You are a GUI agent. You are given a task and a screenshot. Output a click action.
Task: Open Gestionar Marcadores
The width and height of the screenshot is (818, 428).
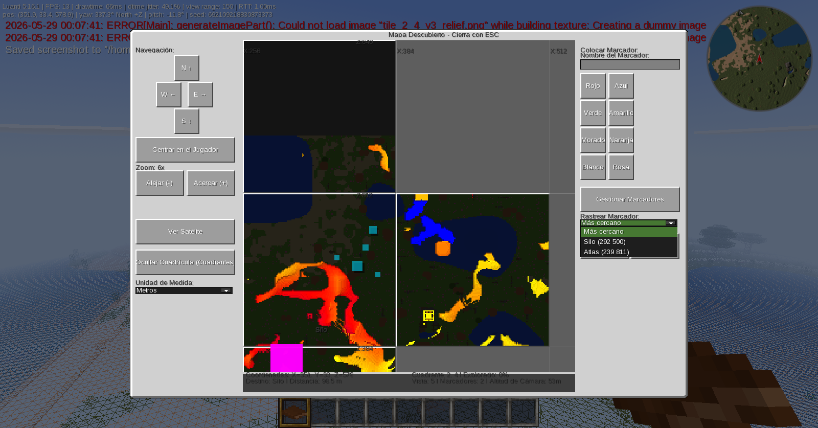(x=630, y=199)
